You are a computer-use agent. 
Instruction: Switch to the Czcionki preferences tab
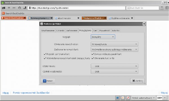[x=60, y=31]
